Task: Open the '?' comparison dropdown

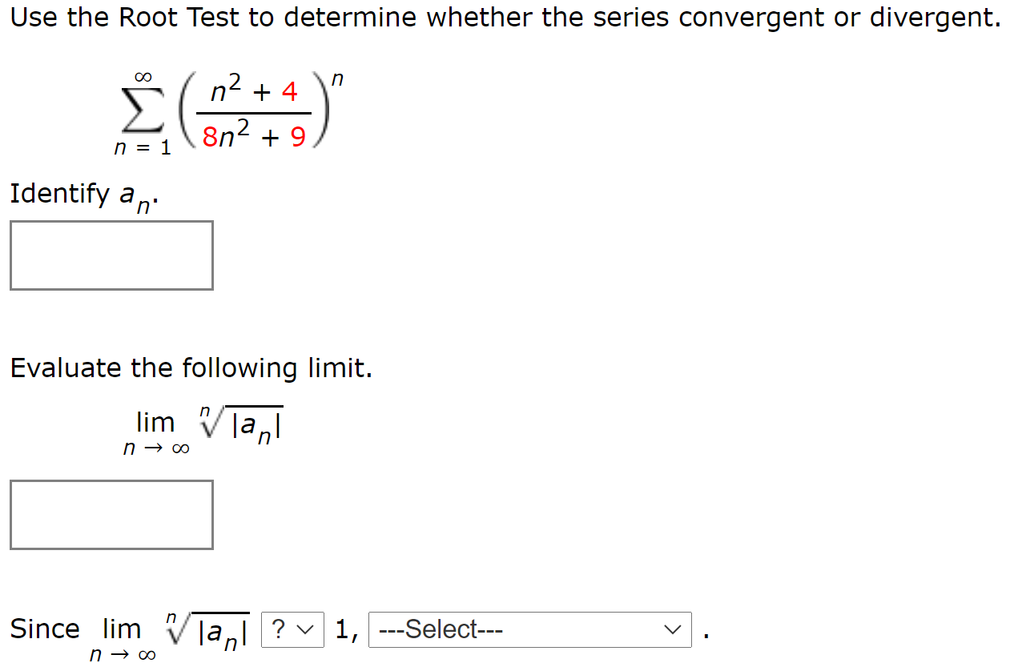Action: coord(292,629)
